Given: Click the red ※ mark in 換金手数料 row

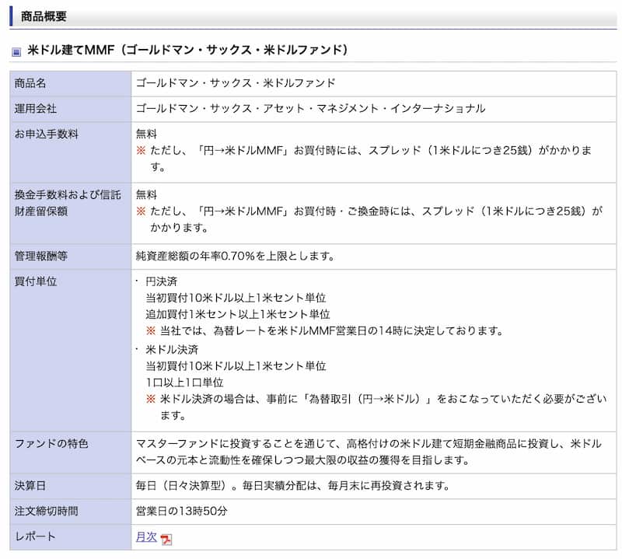Looking at the screenshot, I should 141,211.
